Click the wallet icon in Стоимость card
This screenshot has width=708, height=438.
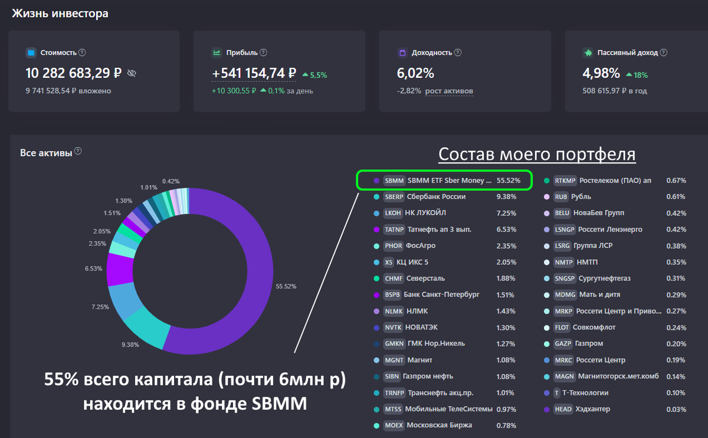click(x=31, y=52)
